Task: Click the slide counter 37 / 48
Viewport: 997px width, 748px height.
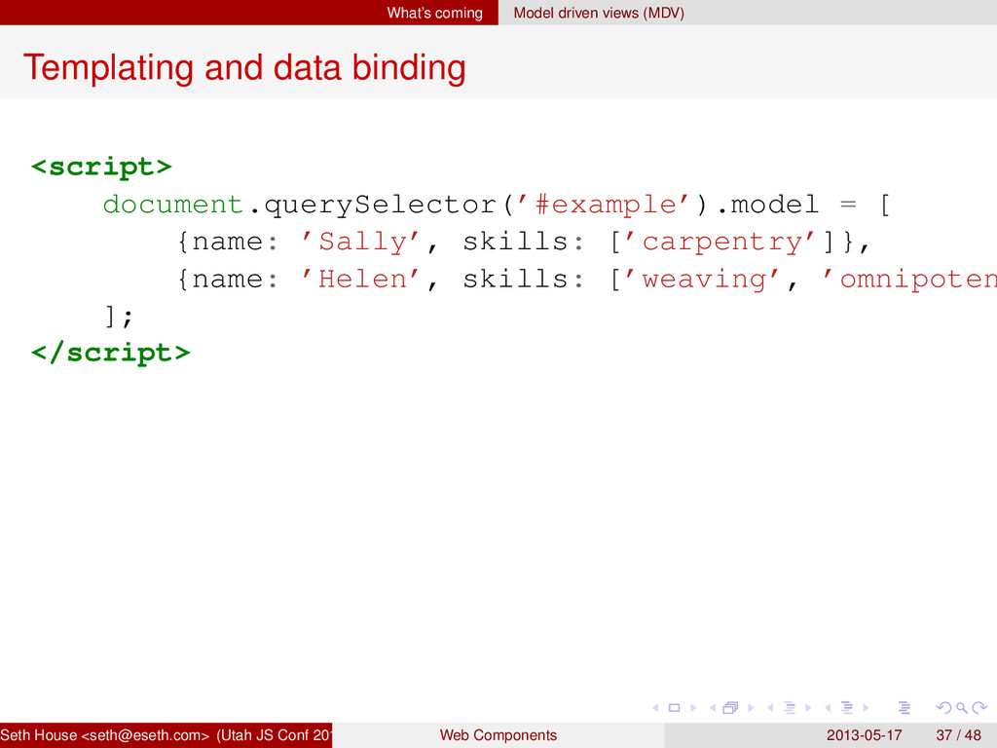Action: [959, 735]
